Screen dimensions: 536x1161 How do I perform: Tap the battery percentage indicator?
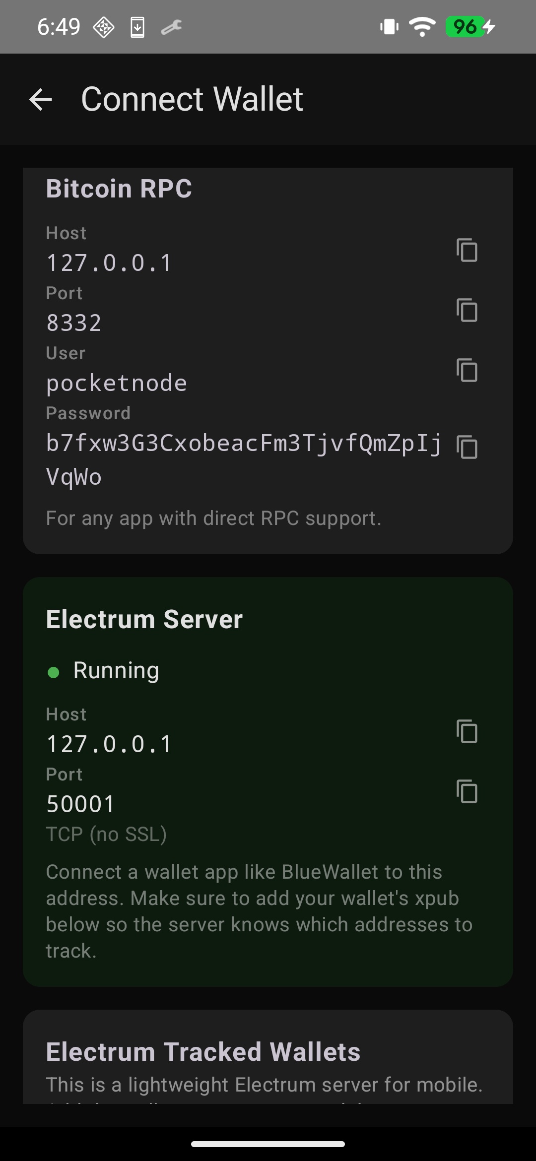(465, 27)
